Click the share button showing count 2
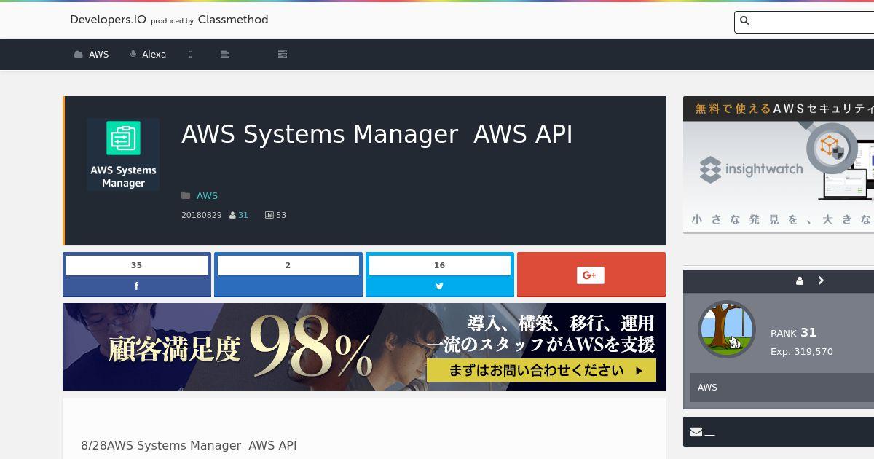 tap(288, 275)
